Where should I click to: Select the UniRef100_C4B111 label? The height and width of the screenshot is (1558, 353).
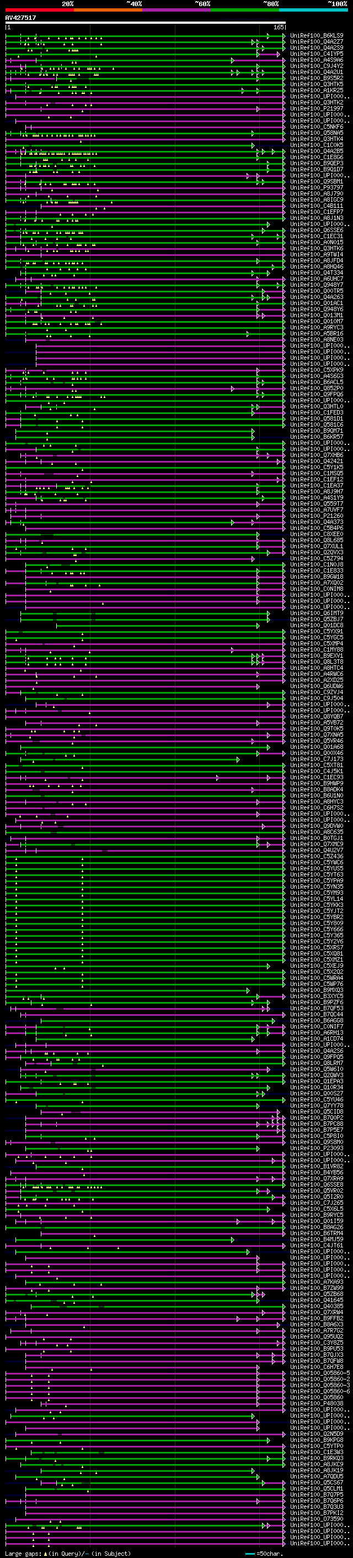pos(317,206)
